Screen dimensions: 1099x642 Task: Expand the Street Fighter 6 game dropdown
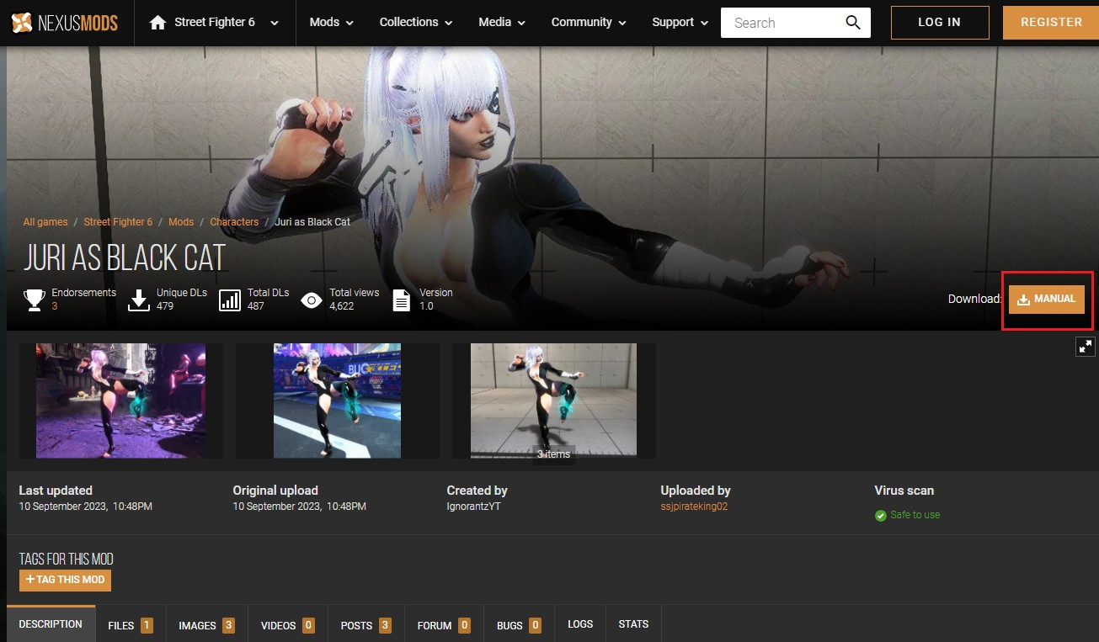(275, 24)
